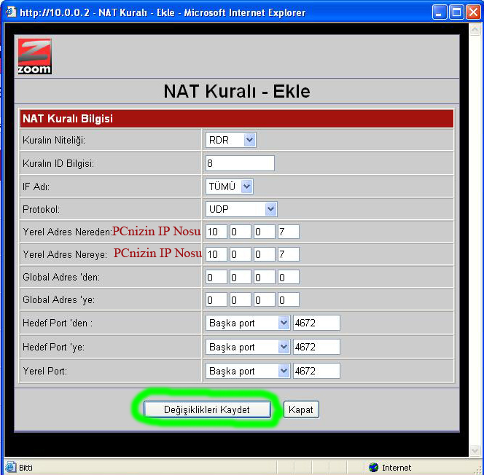Click the Yerel Port: label
484x475 pixels.
(x=44, y=371)
